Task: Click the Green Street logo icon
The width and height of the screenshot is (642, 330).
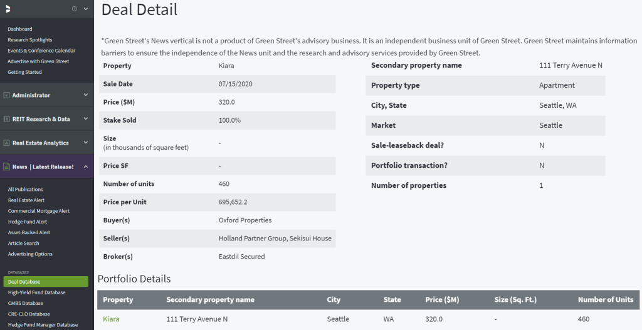Action: (x=8, y=9)
